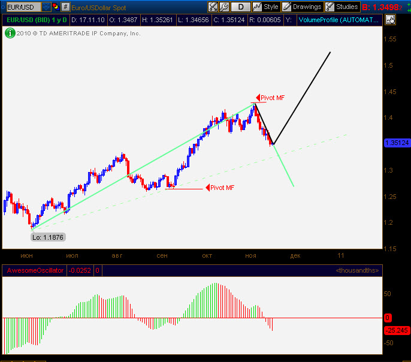Click the crossed-tools chart settings icon

(x=213, y=7)
